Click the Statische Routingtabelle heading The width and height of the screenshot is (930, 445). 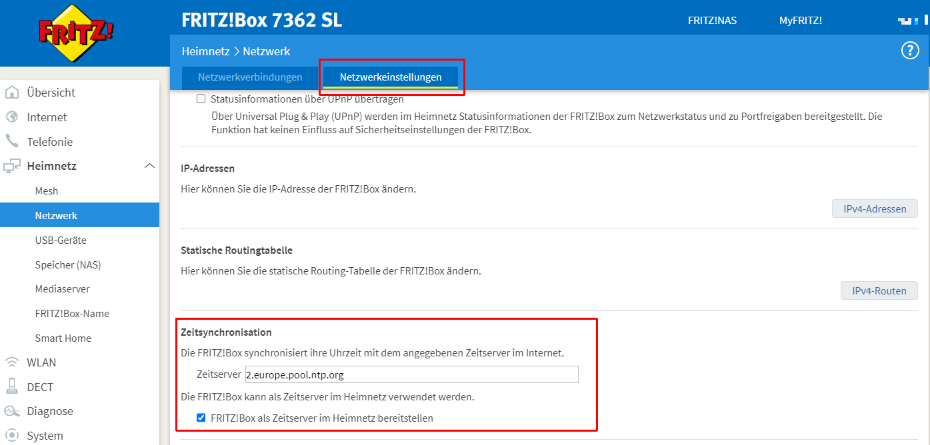[x=237, y=250]
